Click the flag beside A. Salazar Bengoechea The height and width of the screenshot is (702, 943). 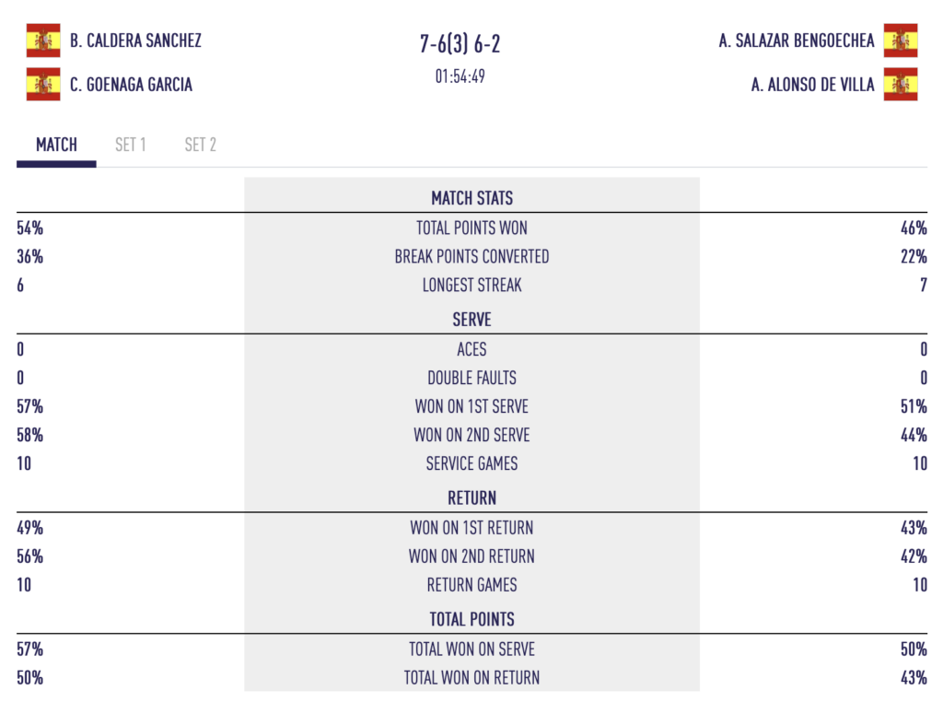[900, 41]
